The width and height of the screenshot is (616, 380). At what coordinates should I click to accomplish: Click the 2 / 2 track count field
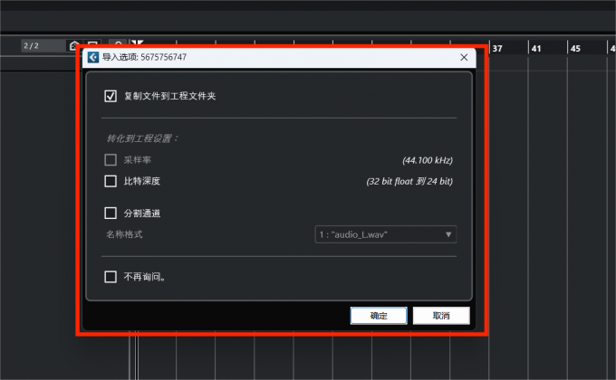[43, 46]
